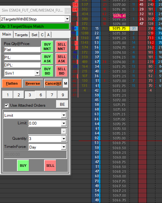Cancel all orders with CancelAll

(x=53, y=83)
